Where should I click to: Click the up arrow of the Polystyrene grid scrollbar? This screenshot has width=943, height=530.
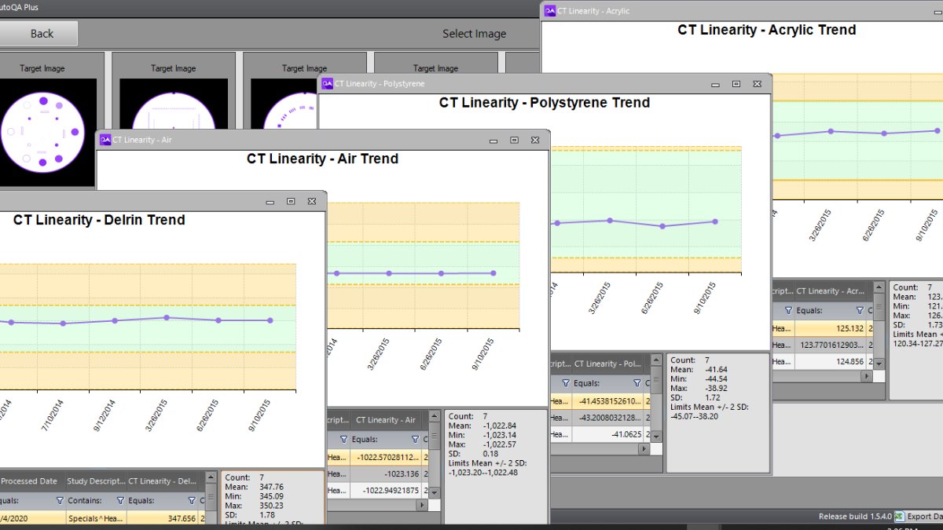click(656, 360)
